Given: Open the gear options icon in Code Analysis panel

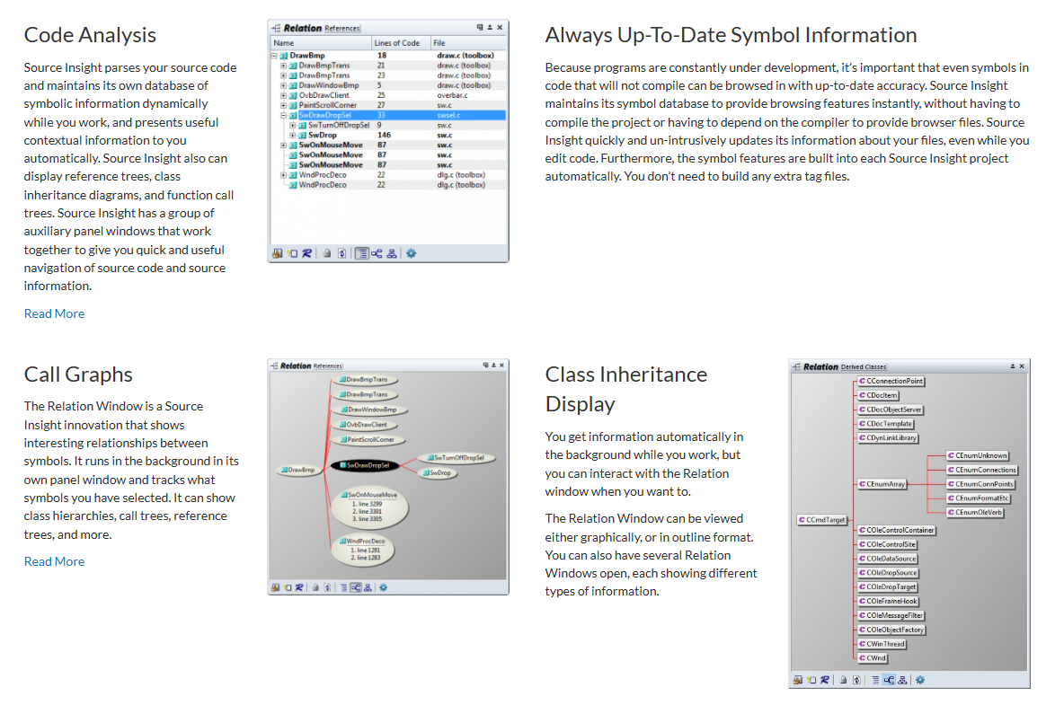Looking at the screenshot, I should pos(412,253).
